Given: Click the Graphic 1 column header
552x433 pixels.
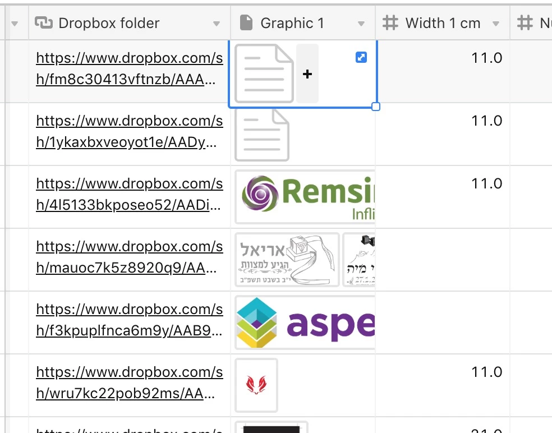Looking at the screenshot, I should click(303, 23).
